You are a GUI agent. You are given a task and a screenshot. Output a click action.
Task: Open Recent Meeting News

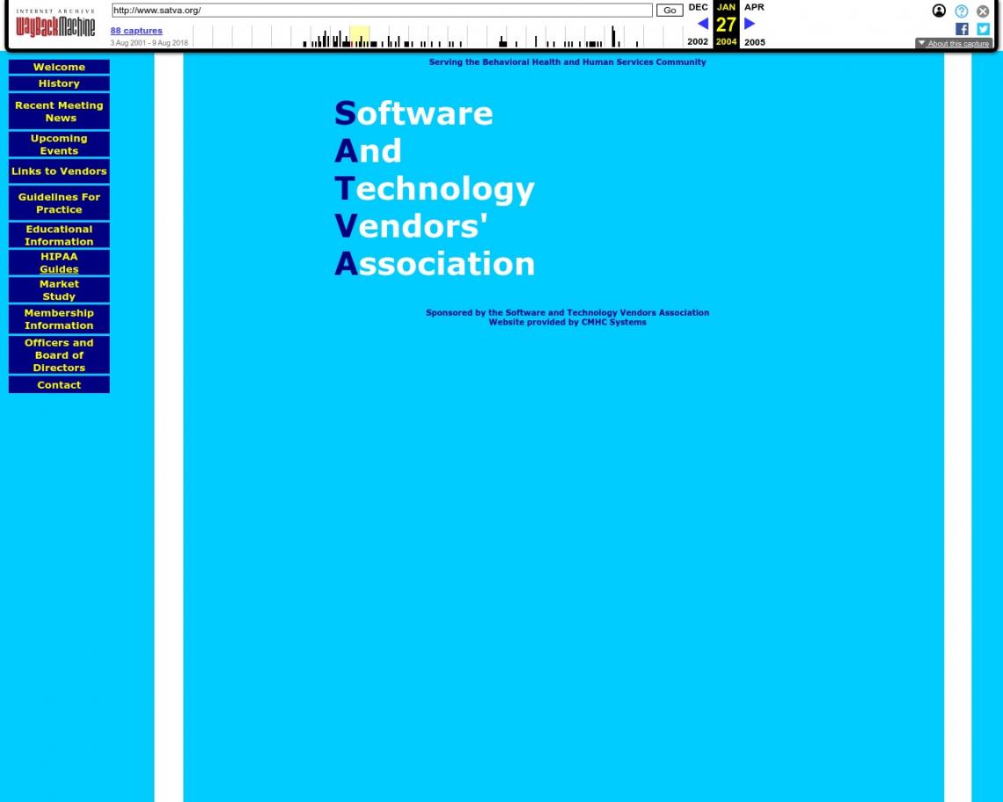(59, 112)
